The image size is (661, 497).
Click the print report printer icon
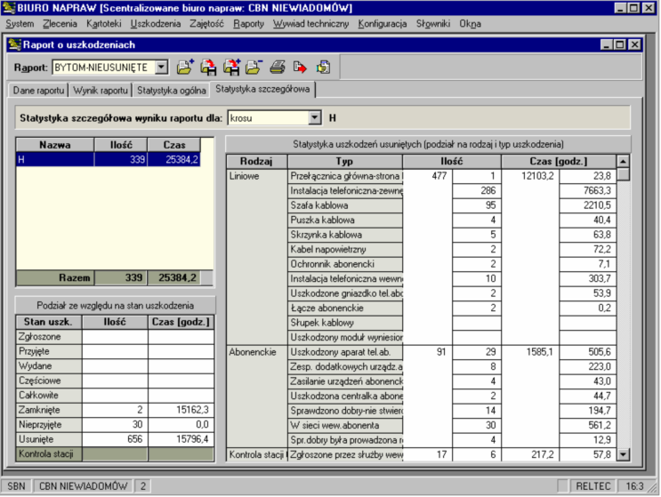pyautogui.click(x=278, y=67)
